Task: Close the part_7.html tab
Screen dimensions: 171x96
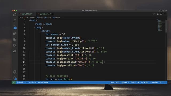Action: click(x=53, y=14)
